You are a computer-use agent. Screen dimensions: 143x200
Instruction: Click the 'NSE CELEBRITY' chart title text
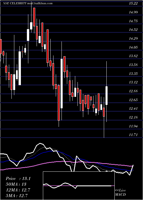click(15, 3)
